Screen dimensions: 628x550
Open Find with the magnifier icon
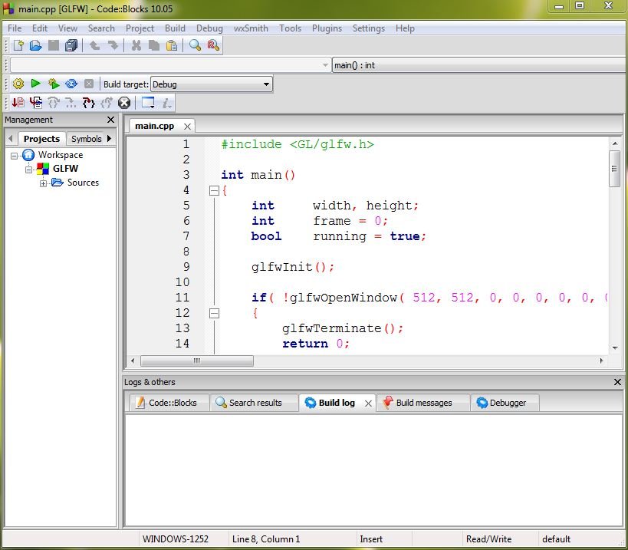pos(195,45)
